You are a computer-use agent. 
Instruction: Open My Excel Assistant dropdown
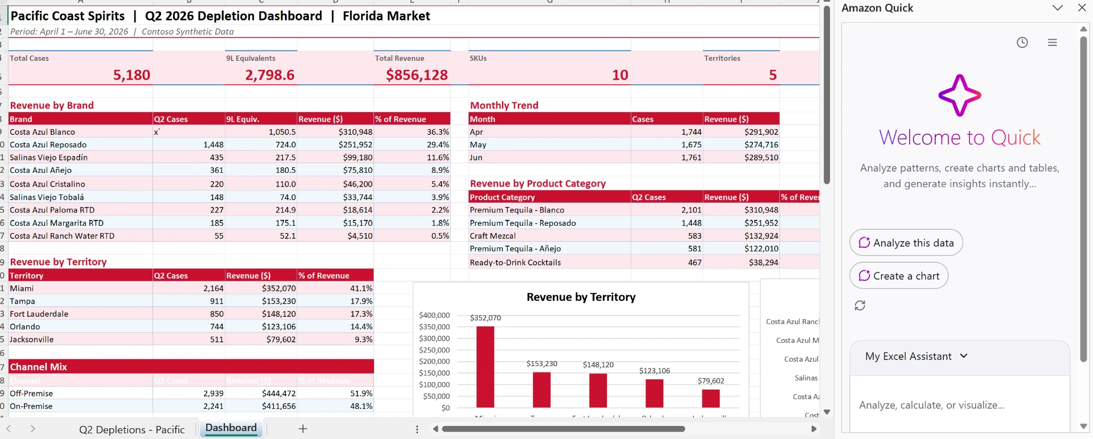pyautogui.click(x=917, y=357)
